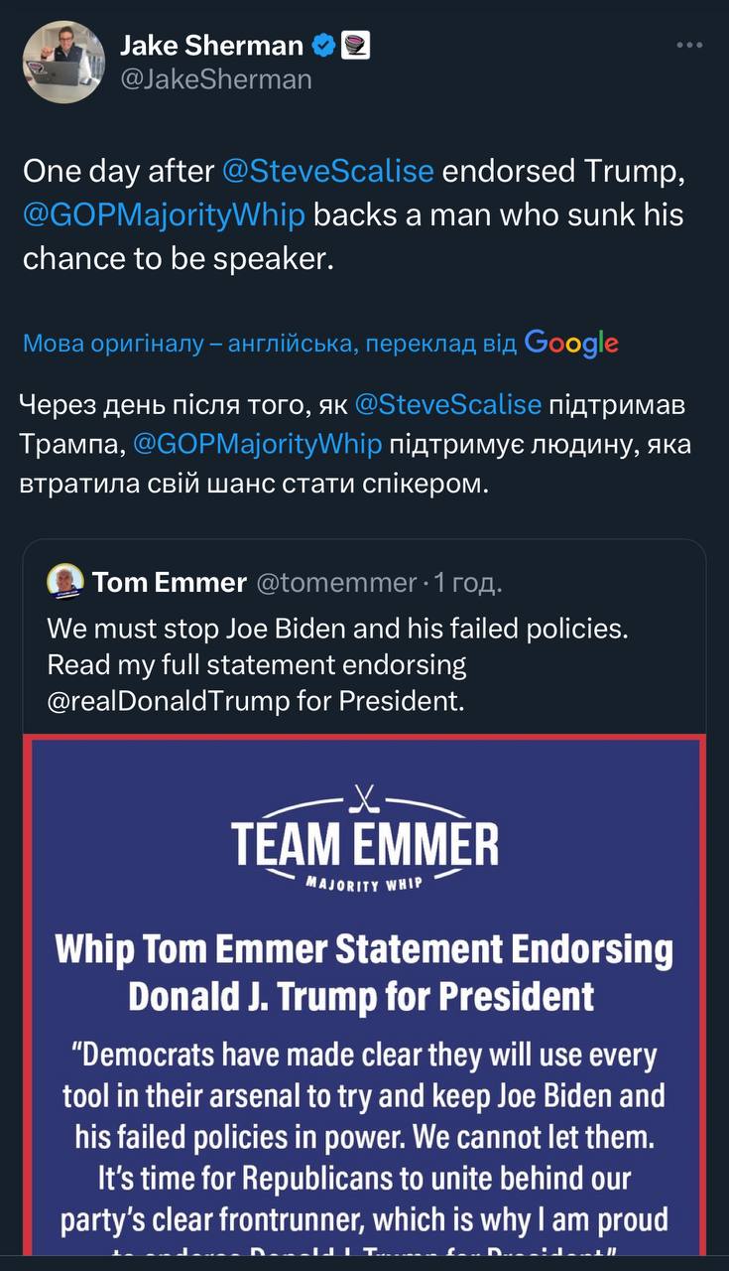Open the @JakeSherman handle
The height and width of the screenshot is (1271, 729).
point(215,79)
